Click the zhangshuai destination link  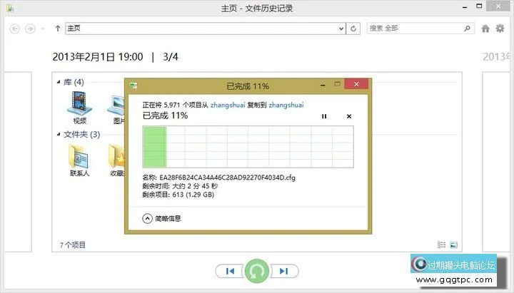pos(286,105)
